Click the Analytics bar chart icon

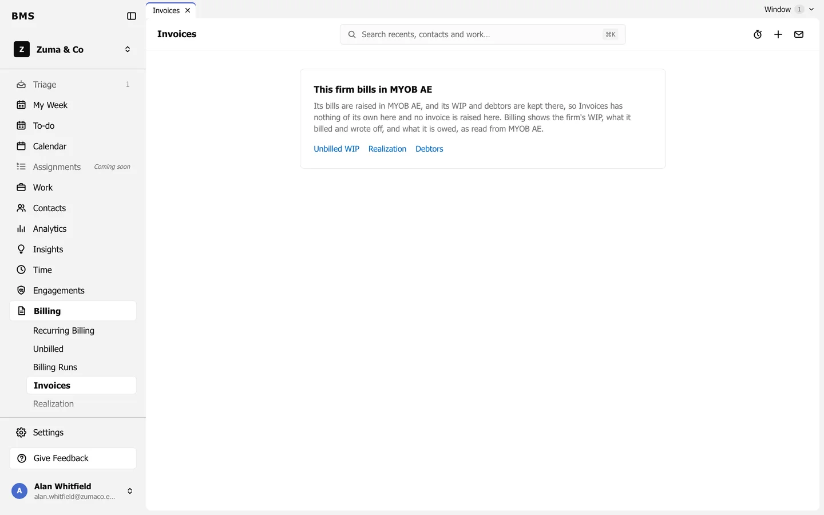click(21, 229)
